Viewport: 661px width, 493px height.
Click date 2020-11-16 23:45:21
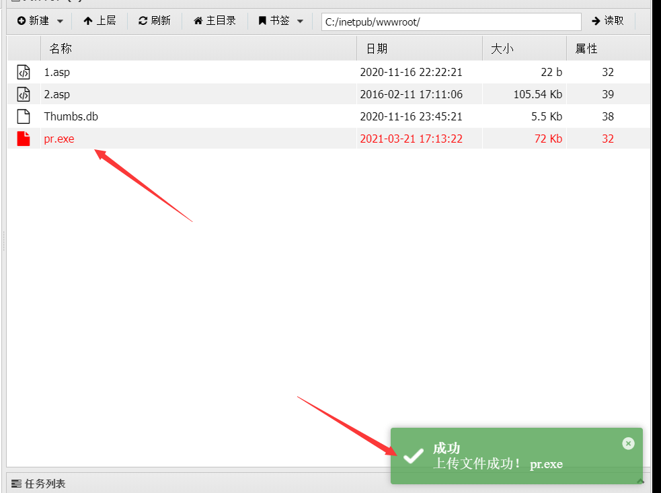(x=411, y=116)
